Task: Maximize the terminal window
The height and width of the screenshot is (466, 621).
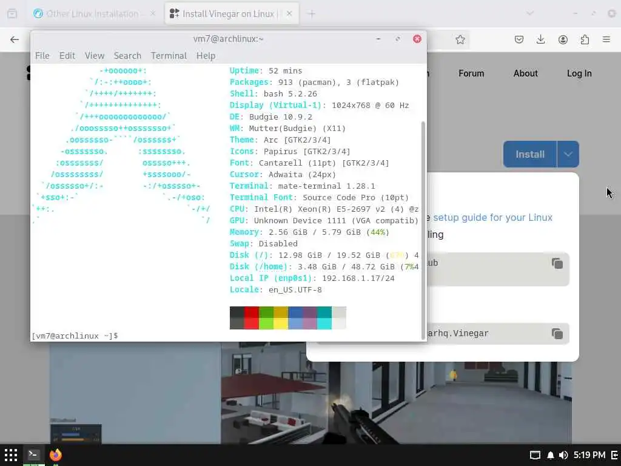Action: point(398,39)
